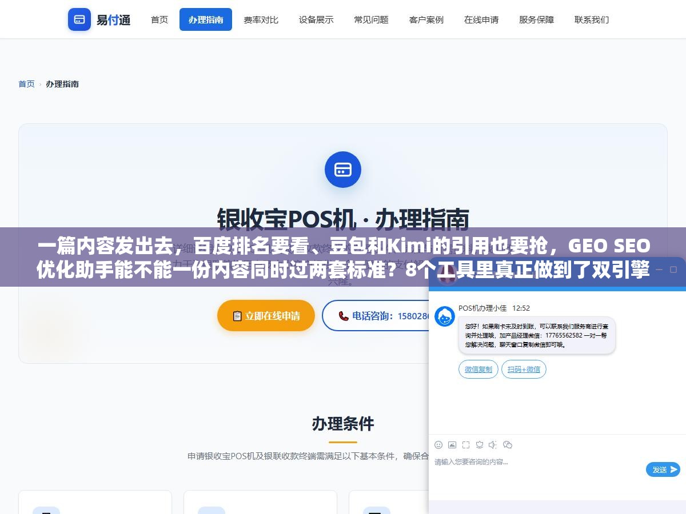The image size is (686, 514).
Task: Open the 费率对比 navigation item
Action: [261, 19]
